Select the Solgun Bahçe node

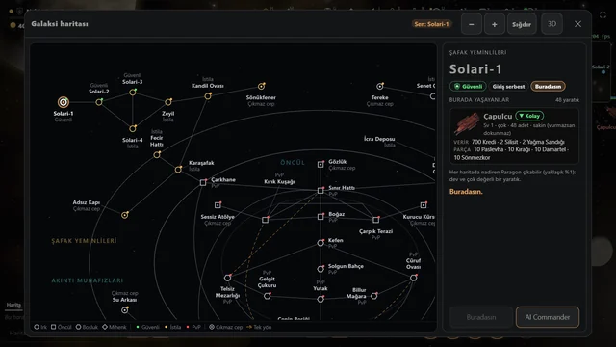click(321, 269)
